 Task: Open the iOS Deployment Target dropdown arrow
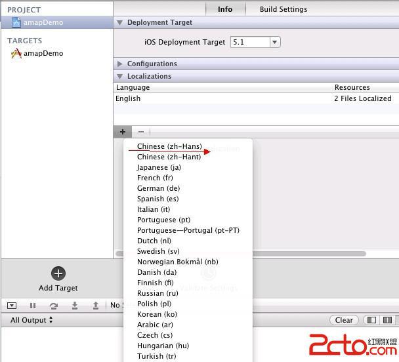point(275,42)
